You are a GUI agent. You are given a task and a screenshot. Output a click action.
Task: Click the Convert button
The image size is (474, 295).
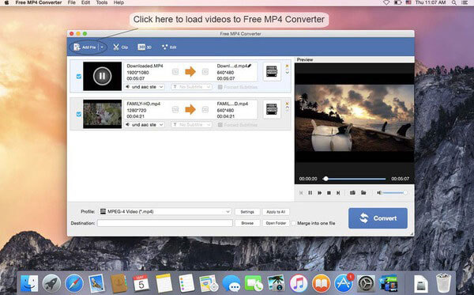point(378,218)
